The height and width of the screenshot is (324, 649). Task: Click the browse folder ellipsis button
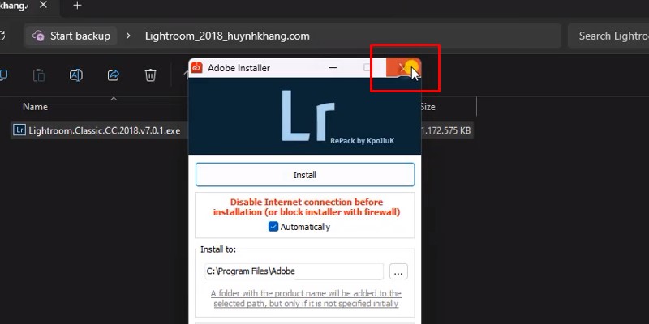pyautogui.click(x=398, y=271)
